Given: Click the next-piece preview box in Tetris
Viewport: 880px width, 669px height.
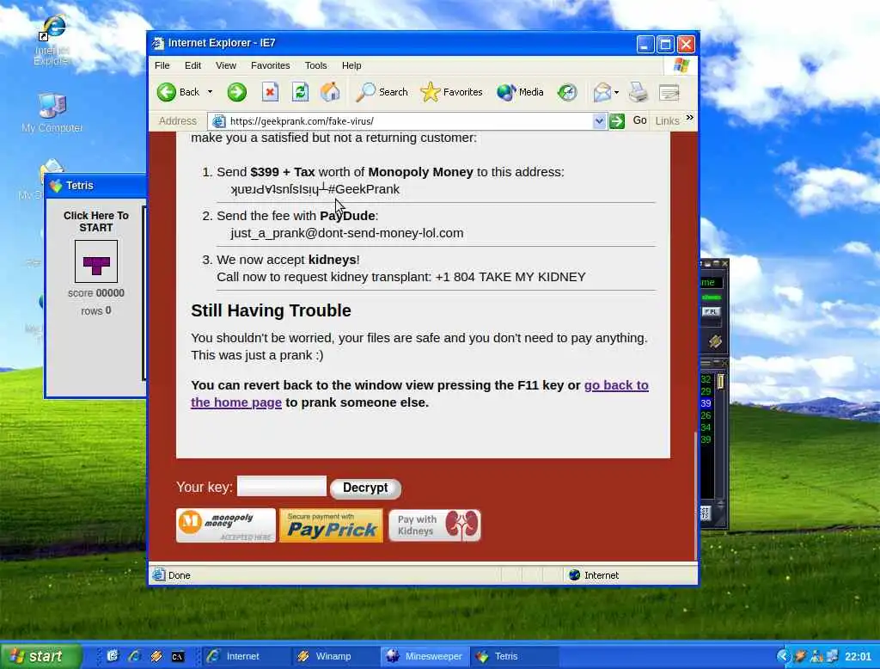Looking at the screenshot, I should click(96, 261).
